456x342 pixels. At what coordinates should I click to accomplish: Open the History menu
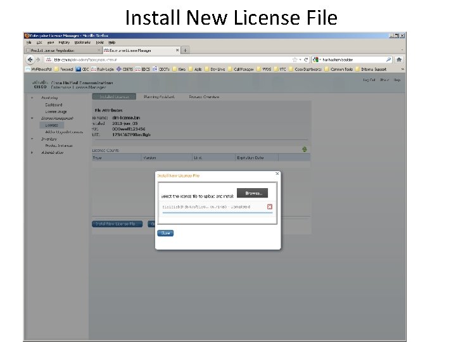coord(64,42)
